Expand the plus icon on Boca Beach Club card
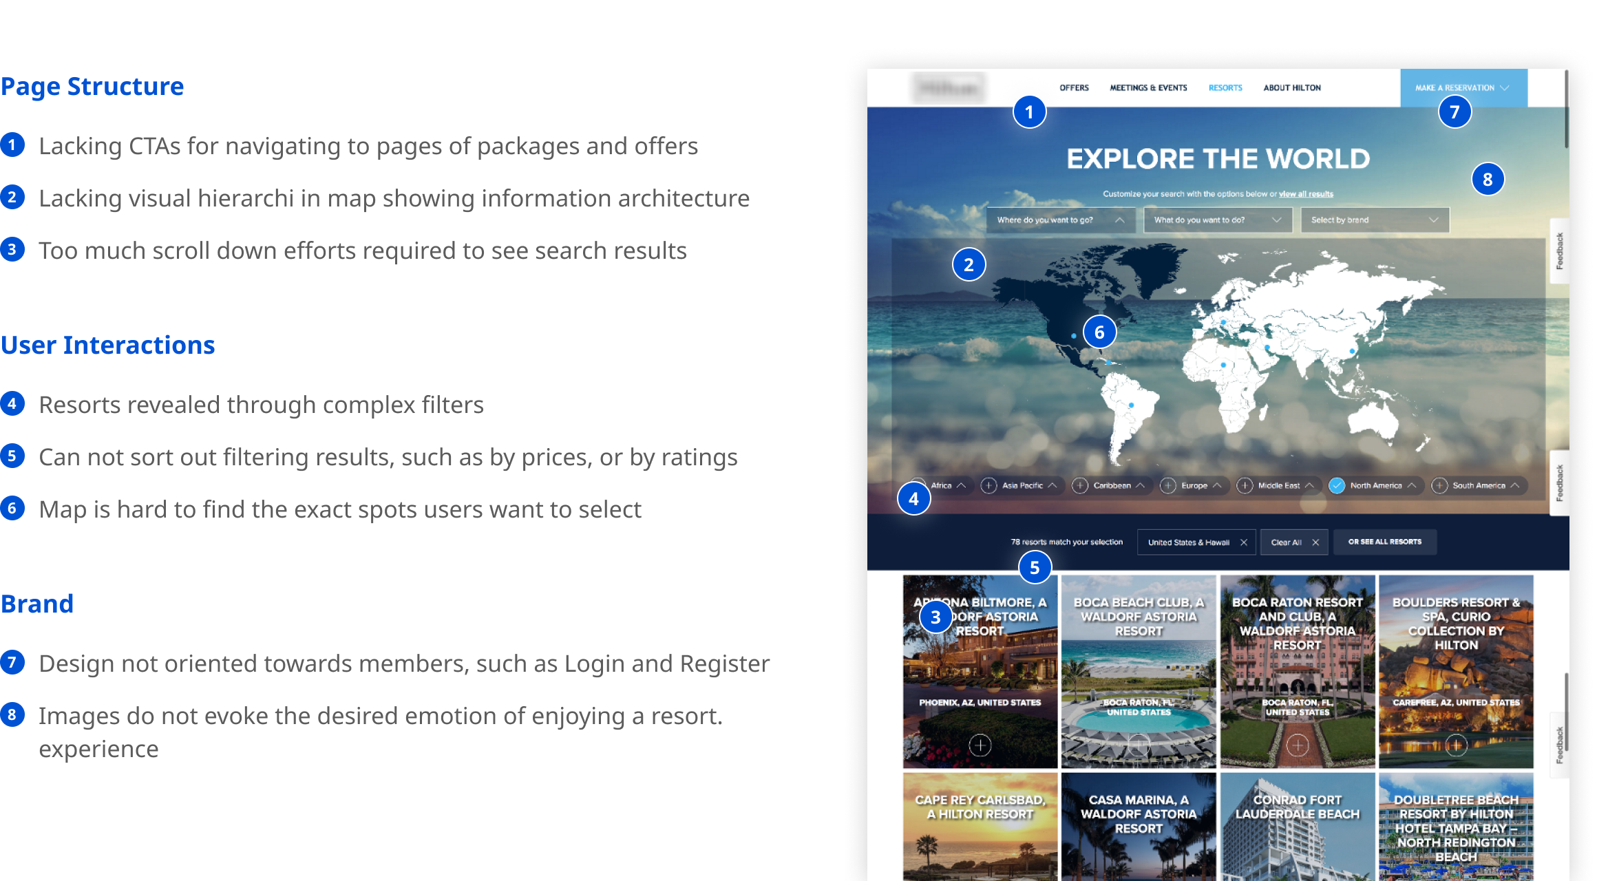This screenshot has height=881, width=1597. [1139, 745]
